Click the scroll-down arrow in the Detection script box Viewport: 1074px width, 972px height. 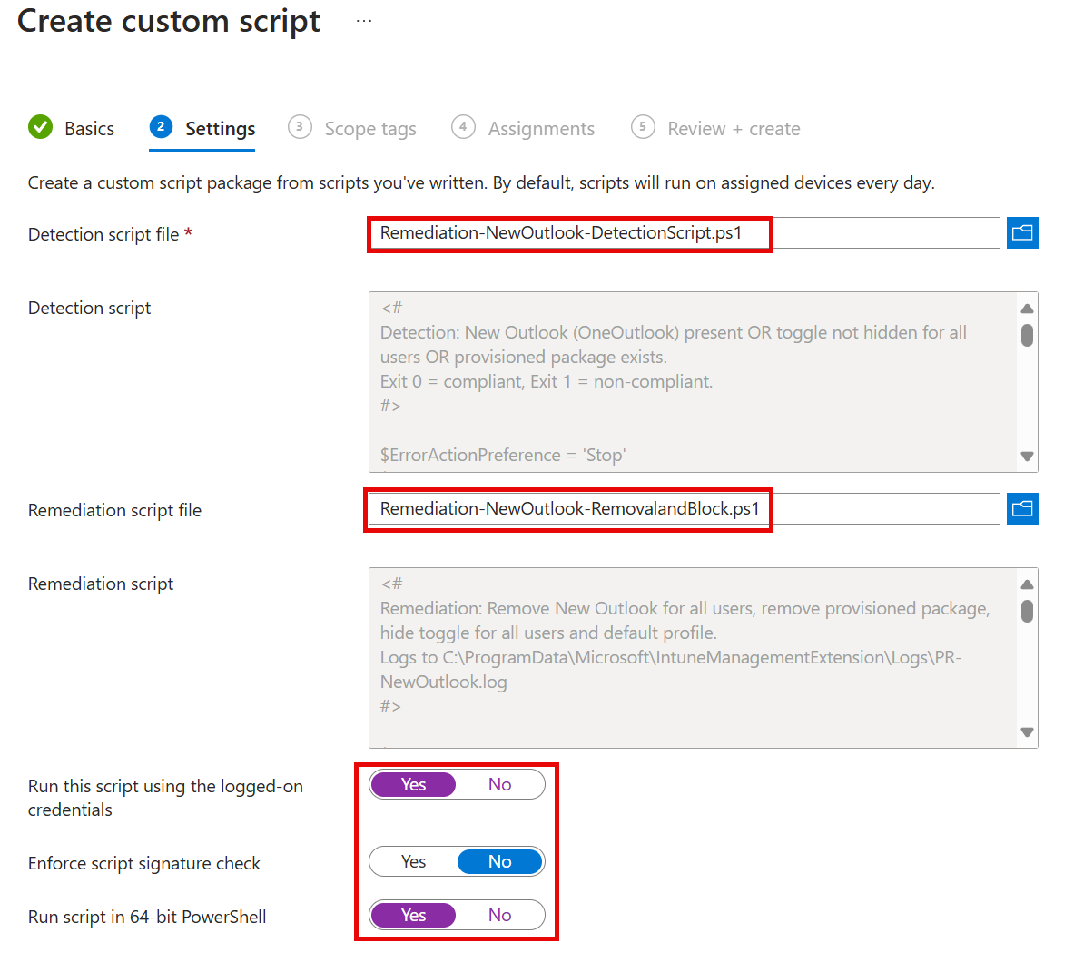coord(1027,457)
